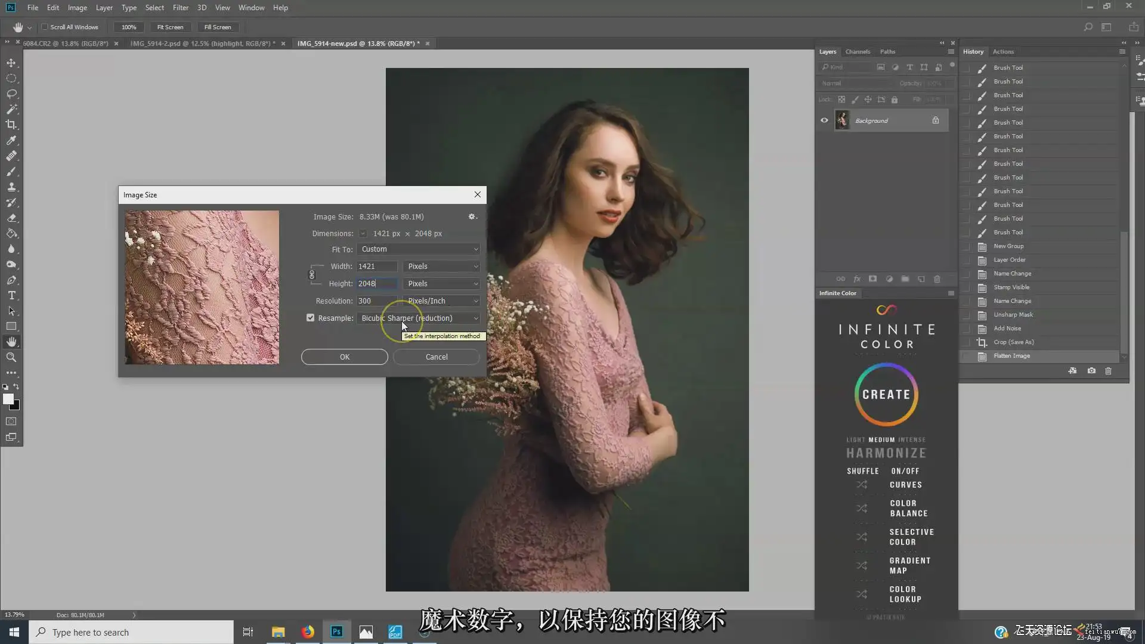Click the foreground color swatch
The image size is (1145, 644).
[8, 400]
